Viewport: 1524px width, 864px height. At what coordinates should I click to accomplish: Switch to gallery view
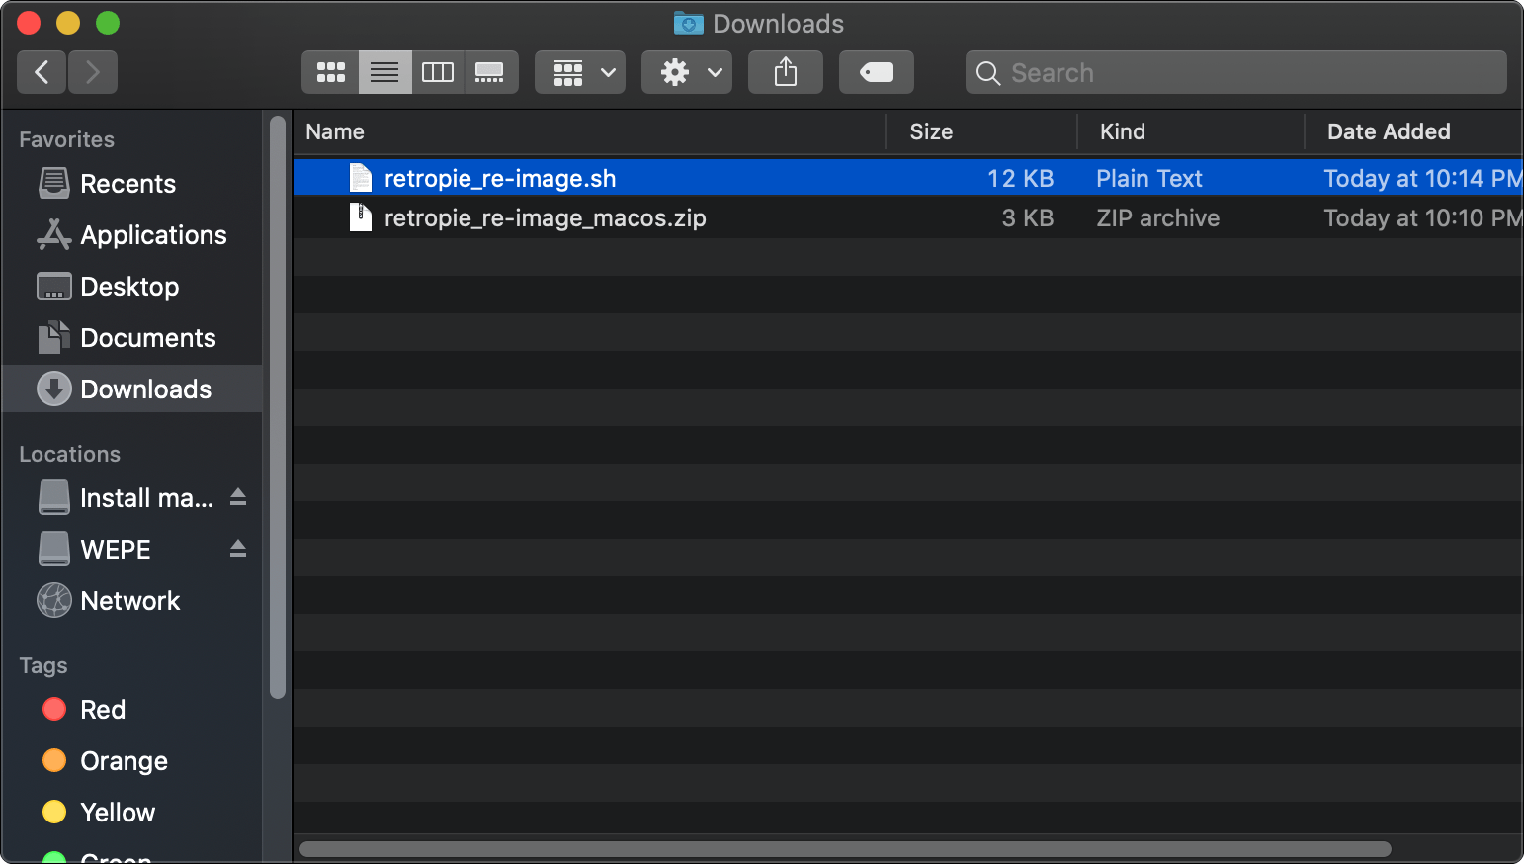click(x=491, y=72)
